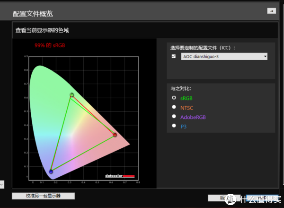Image resolution: width=284 pixels, height=208 pixels.
Task: Toggle the ICC profile checkbox beside AOC dianshiguo-3
Action: (x=174, y=56)
